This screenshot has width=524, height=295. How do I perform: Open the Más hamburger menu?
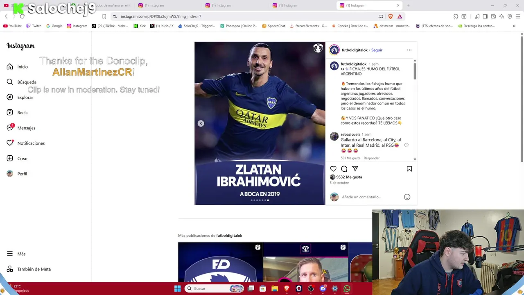16,254
